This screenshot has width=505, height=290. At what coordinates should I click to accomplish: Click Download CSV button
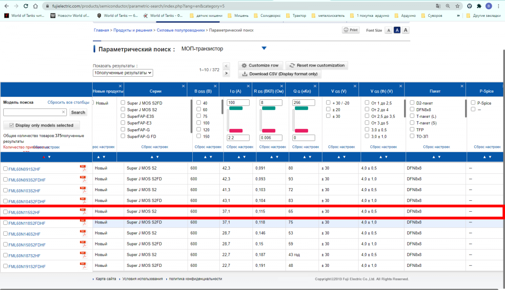coord(279,74)
